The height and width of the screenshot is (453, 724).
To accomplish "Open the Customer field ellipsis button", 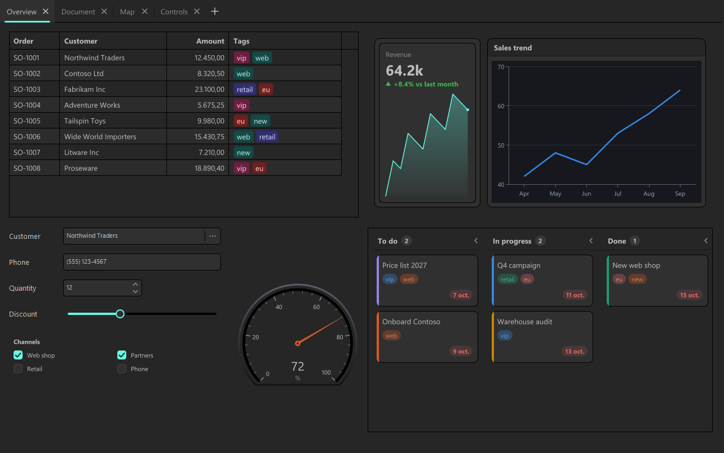I will (x=213, y=236).
